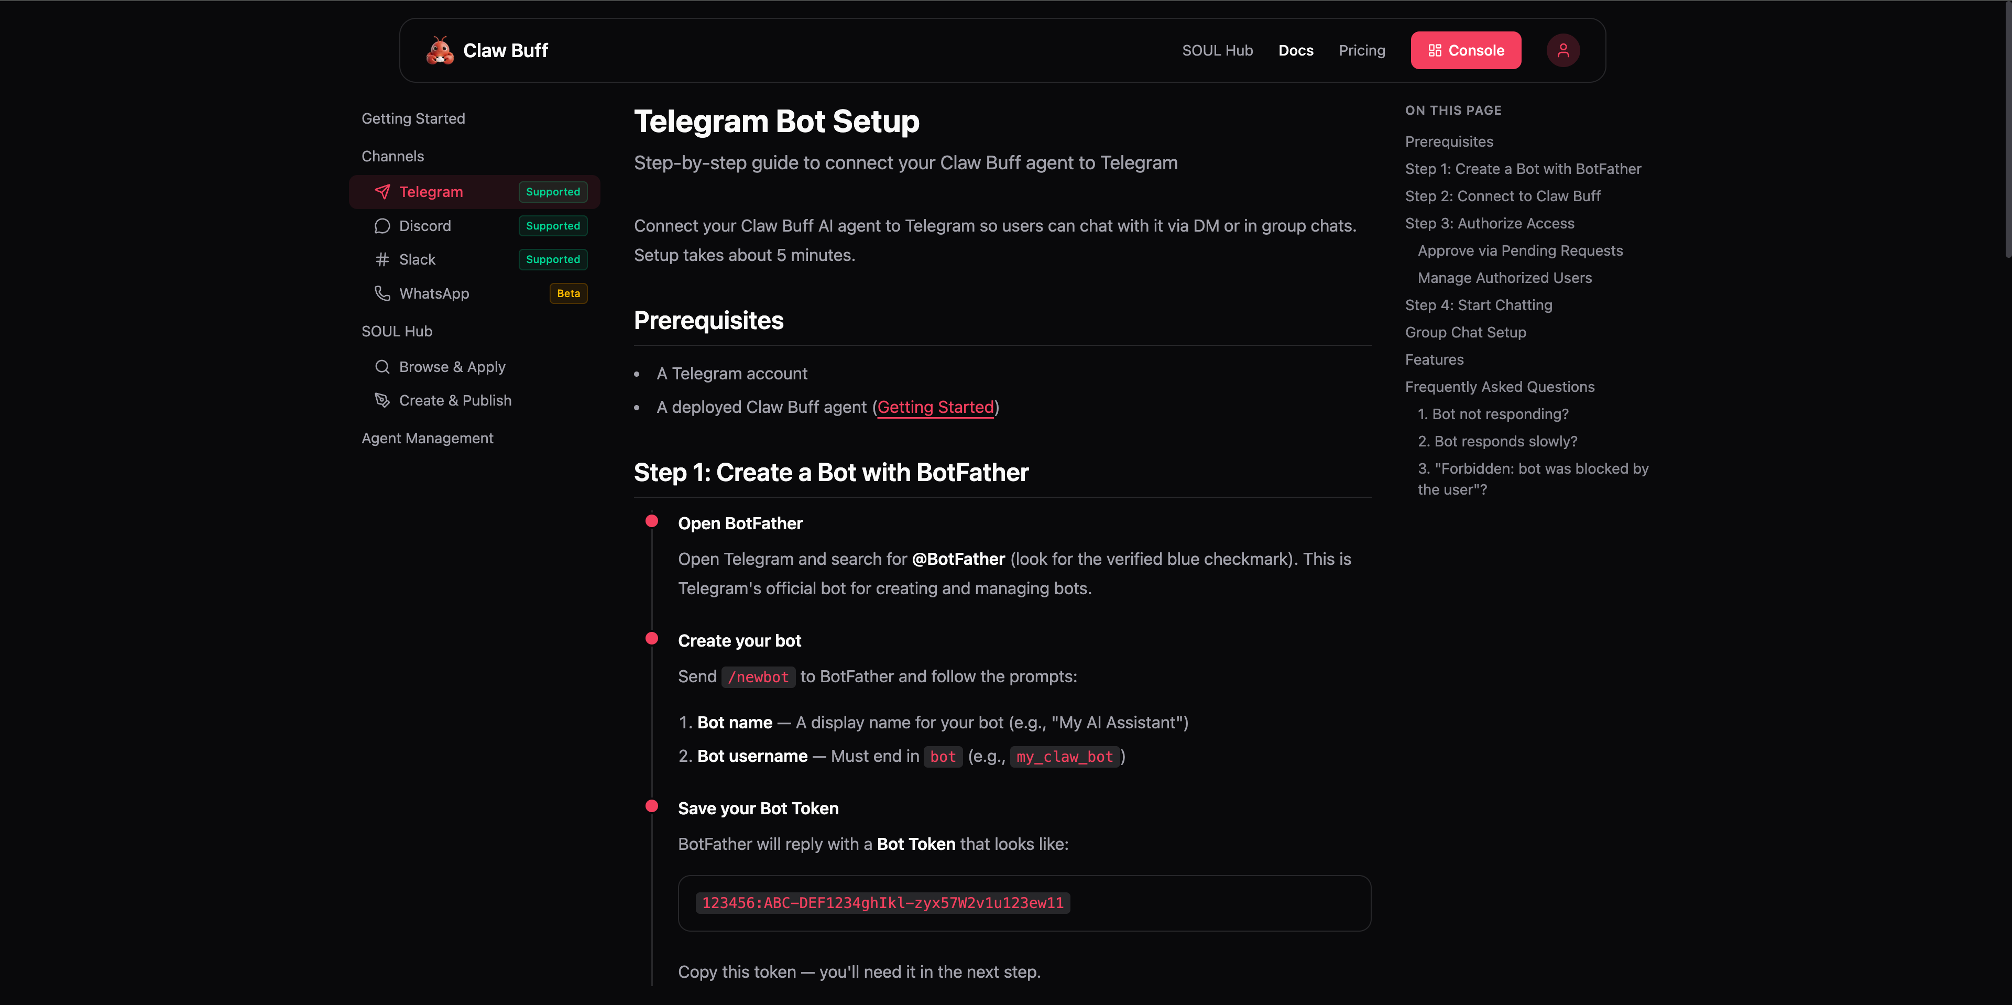The width and height of the screenshot is (2012, 1005).
Task: Click the Claw Buff ladybug logo
Action: [x=440, y=50]
